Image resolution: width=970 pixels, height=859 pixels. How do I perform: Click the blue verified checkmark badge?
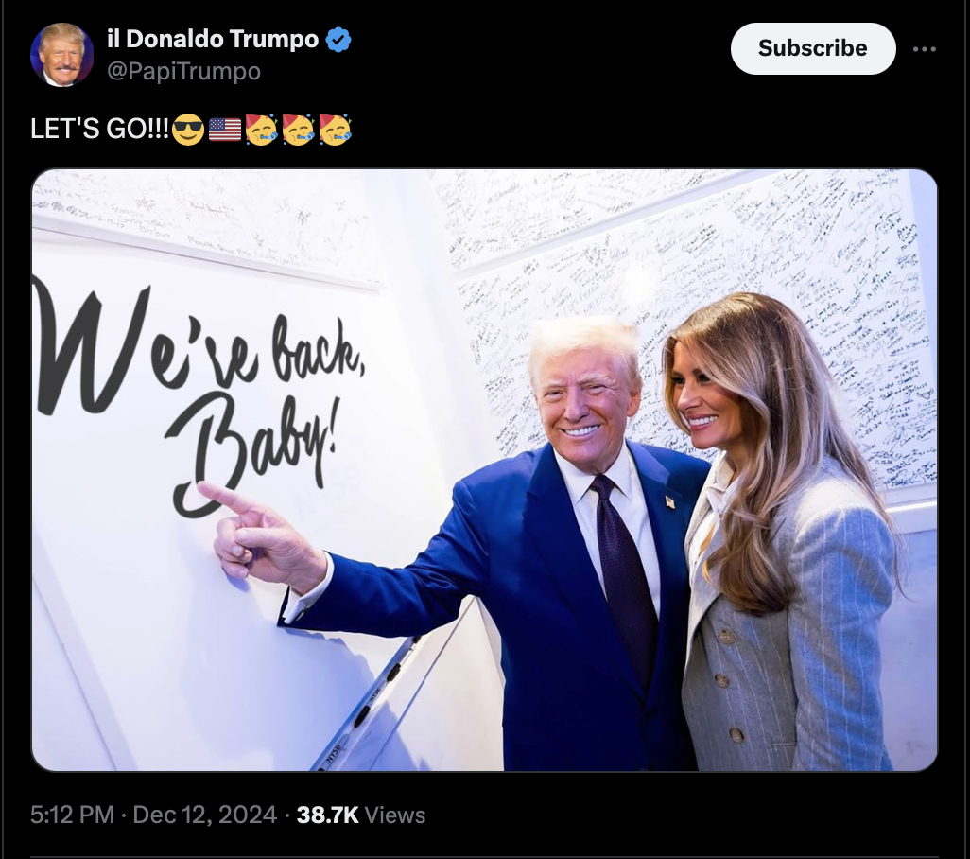pos(338,40)
